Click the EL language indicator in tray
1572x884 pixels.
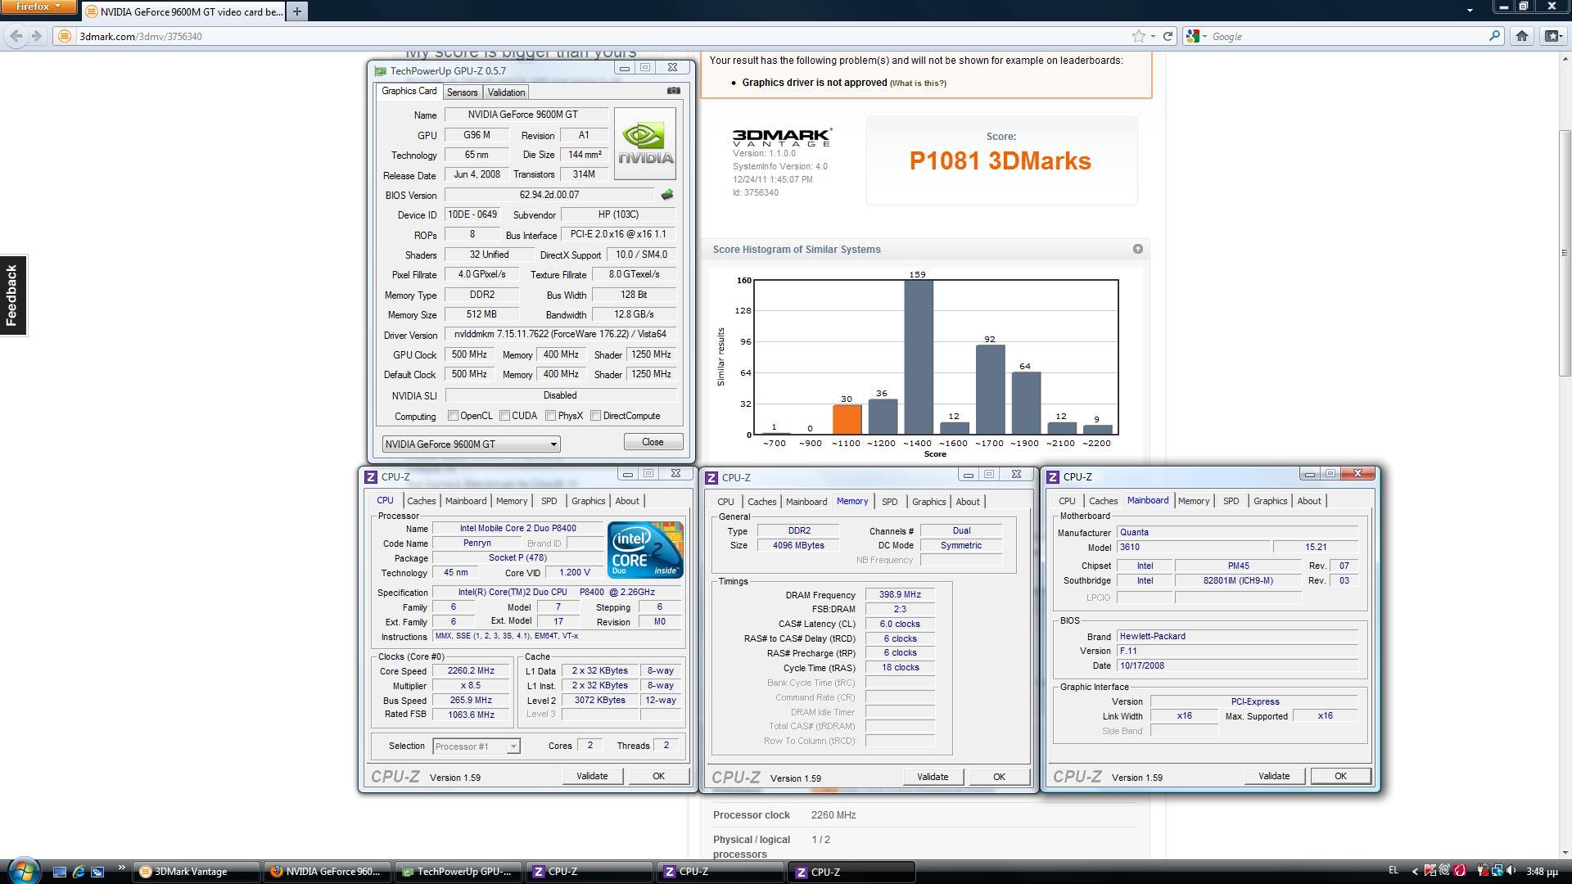click(1394, 870)
